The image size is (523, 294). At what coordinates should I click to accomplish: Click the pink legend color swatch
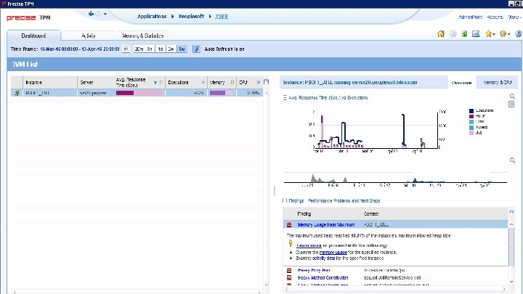471,133
